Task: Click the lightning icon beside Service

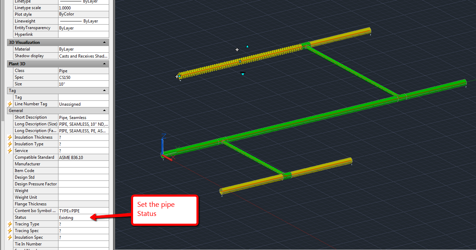Action: tap(10, 151)
